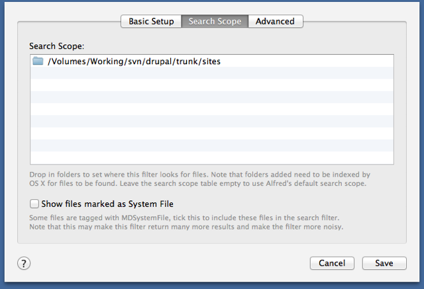This screenshot has width=424, height=289.
Task: Click '/Volumes' at the start of the path
Action: point(66,62)
